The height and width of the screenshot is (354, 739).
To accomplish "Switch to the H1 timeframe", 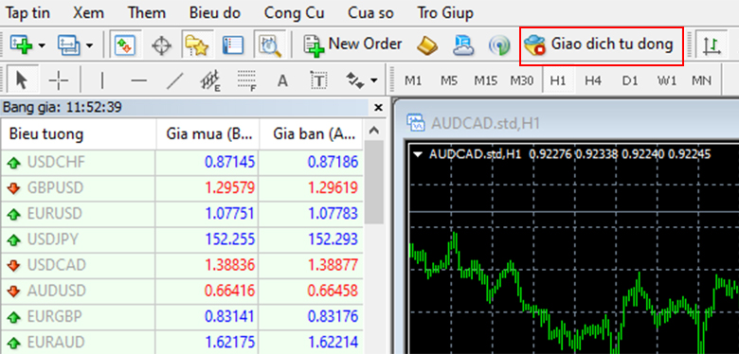I will (x=558, y=81).
